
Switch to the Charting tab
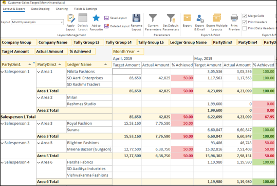click(x=62, y=9)
